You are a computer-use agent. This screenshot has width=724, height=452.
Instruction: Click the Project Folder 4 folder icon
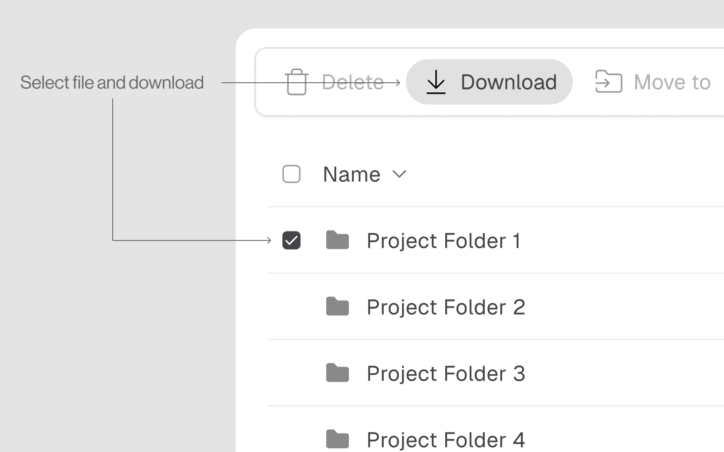point(338,439)
